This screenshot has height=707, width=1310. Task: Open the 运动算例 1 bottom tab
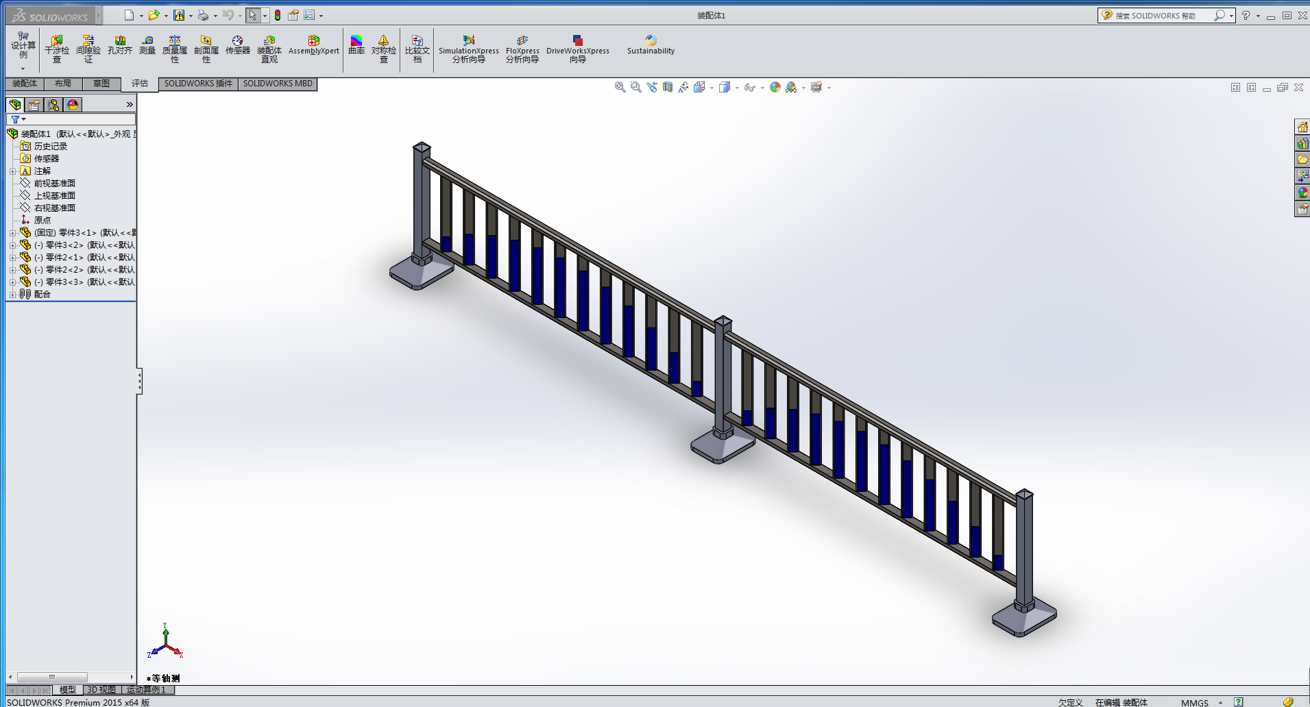(147, 690)
